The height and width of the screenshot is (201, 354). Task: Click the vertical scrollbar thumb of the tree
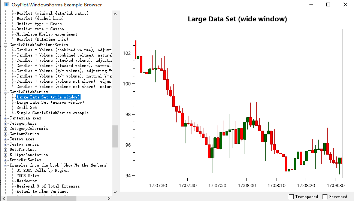coord(115,136)
